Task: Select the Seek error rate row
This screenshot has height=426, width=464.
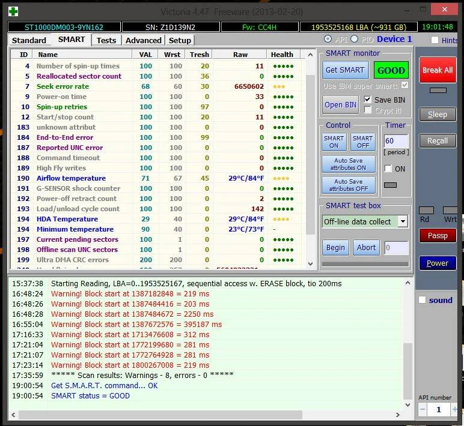Action: point(158,86)
